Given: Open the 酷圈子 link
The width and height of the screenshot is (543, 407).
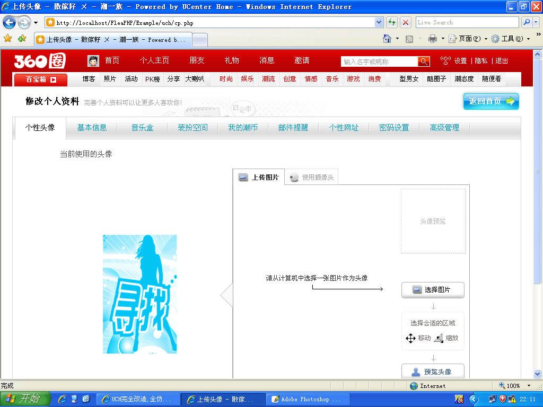Looking at the screenshot, I should tap(436, 79).
